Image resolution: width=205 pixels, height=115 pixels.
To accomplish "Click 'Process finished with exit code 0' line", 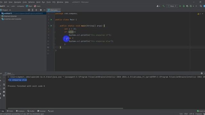I will 26,86.
